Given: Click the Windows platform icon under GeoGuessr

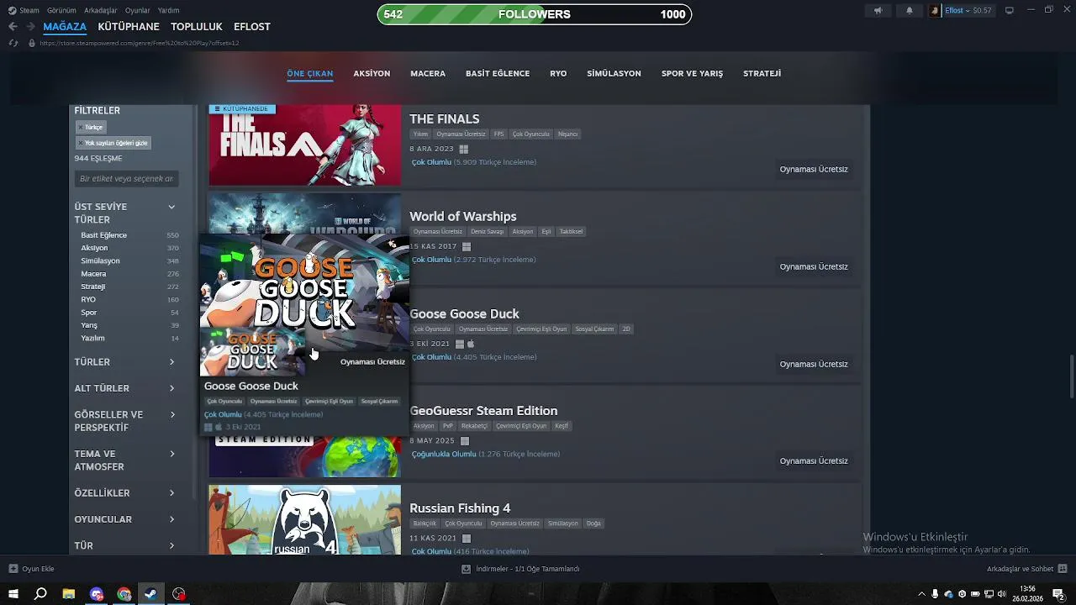Looking at the screenshot, I should (x=465, y=441).
